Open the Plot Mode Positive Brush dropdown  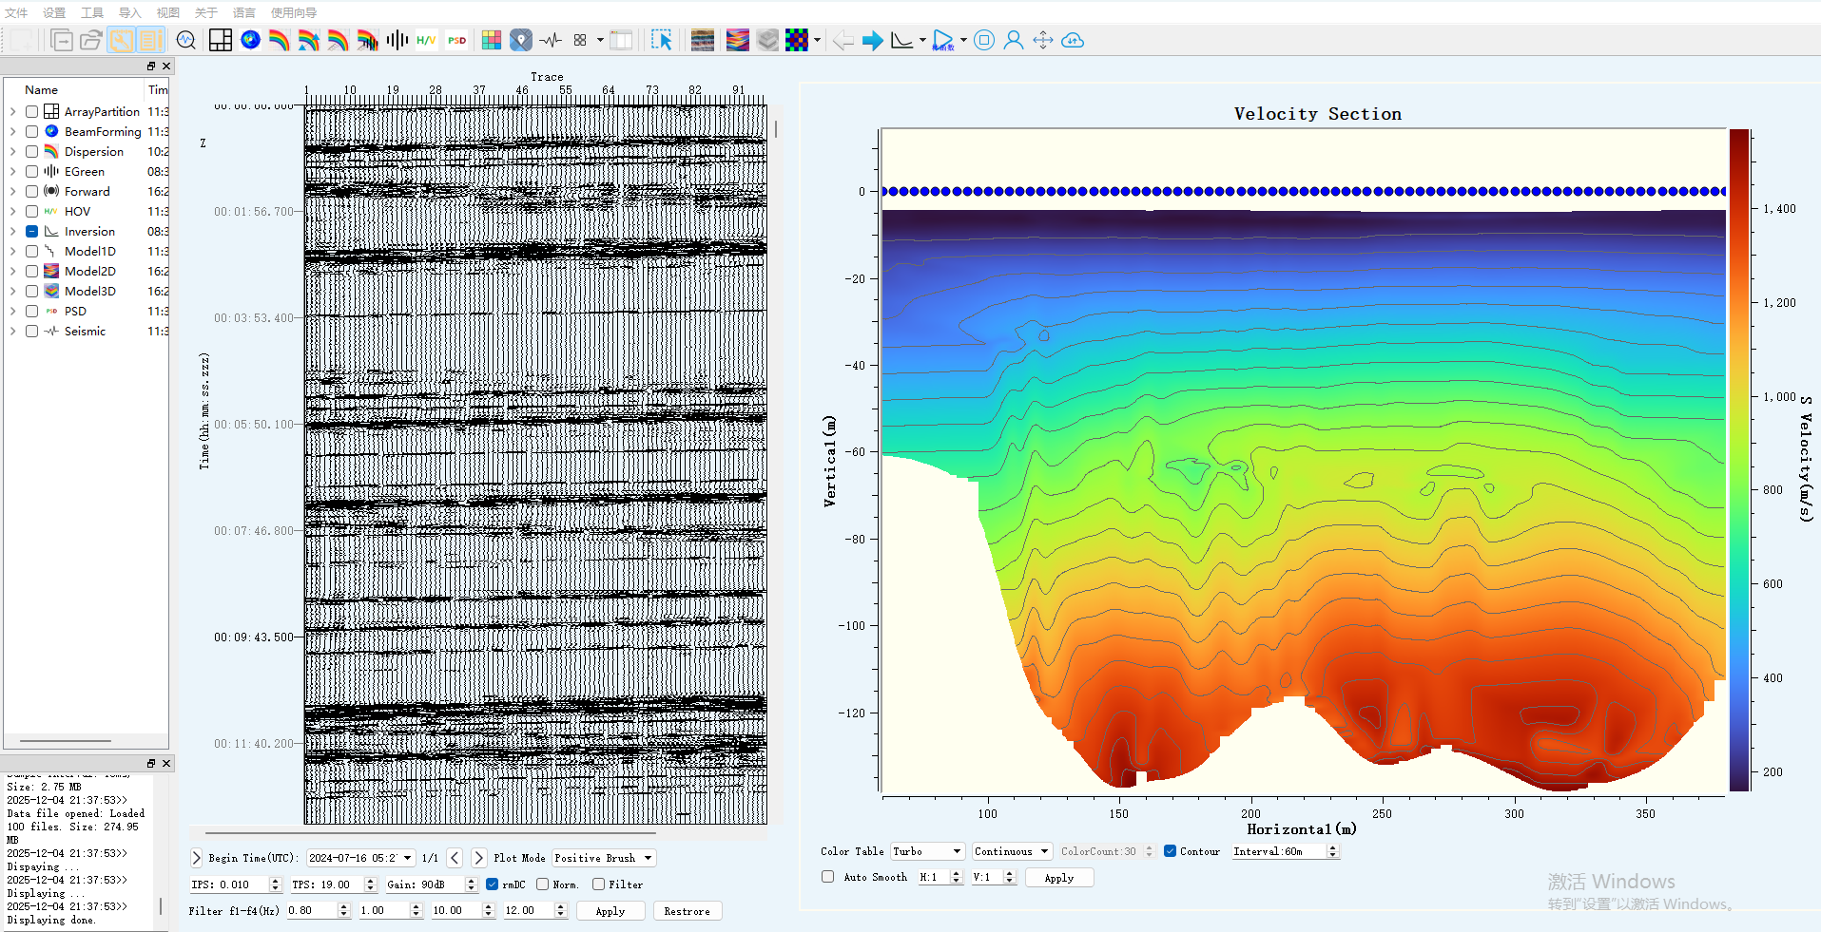tap(604, 858)
